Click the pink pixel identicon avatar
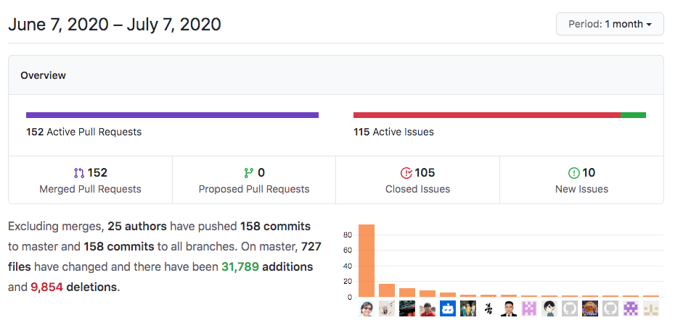683x328 pixels. click(x=529, y=309)
